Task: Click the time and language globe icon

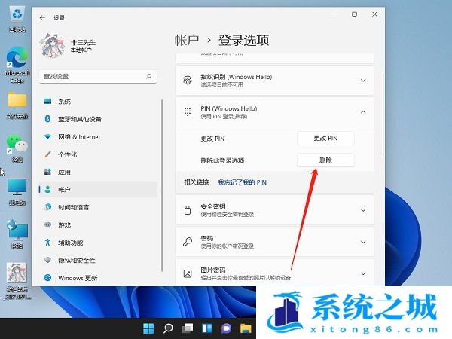Action: [48, 207]
